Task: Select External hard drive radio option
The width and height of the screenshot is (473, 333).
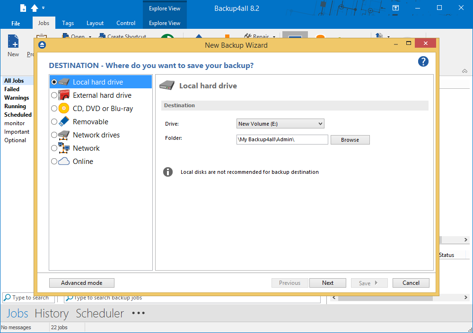Action: tap(54, 95)
